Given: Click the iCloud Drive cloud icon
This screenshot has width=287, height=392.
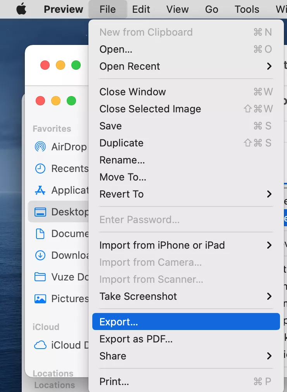Looking at the screenshot, I should pos(40,345).
